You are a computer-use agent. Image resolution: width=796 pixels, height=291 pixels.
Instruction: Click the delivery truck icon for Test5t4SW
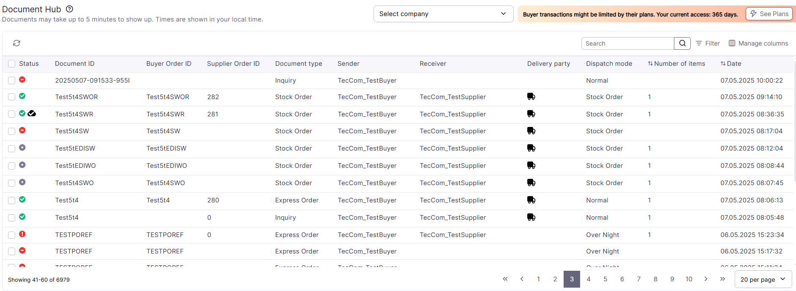531,131
